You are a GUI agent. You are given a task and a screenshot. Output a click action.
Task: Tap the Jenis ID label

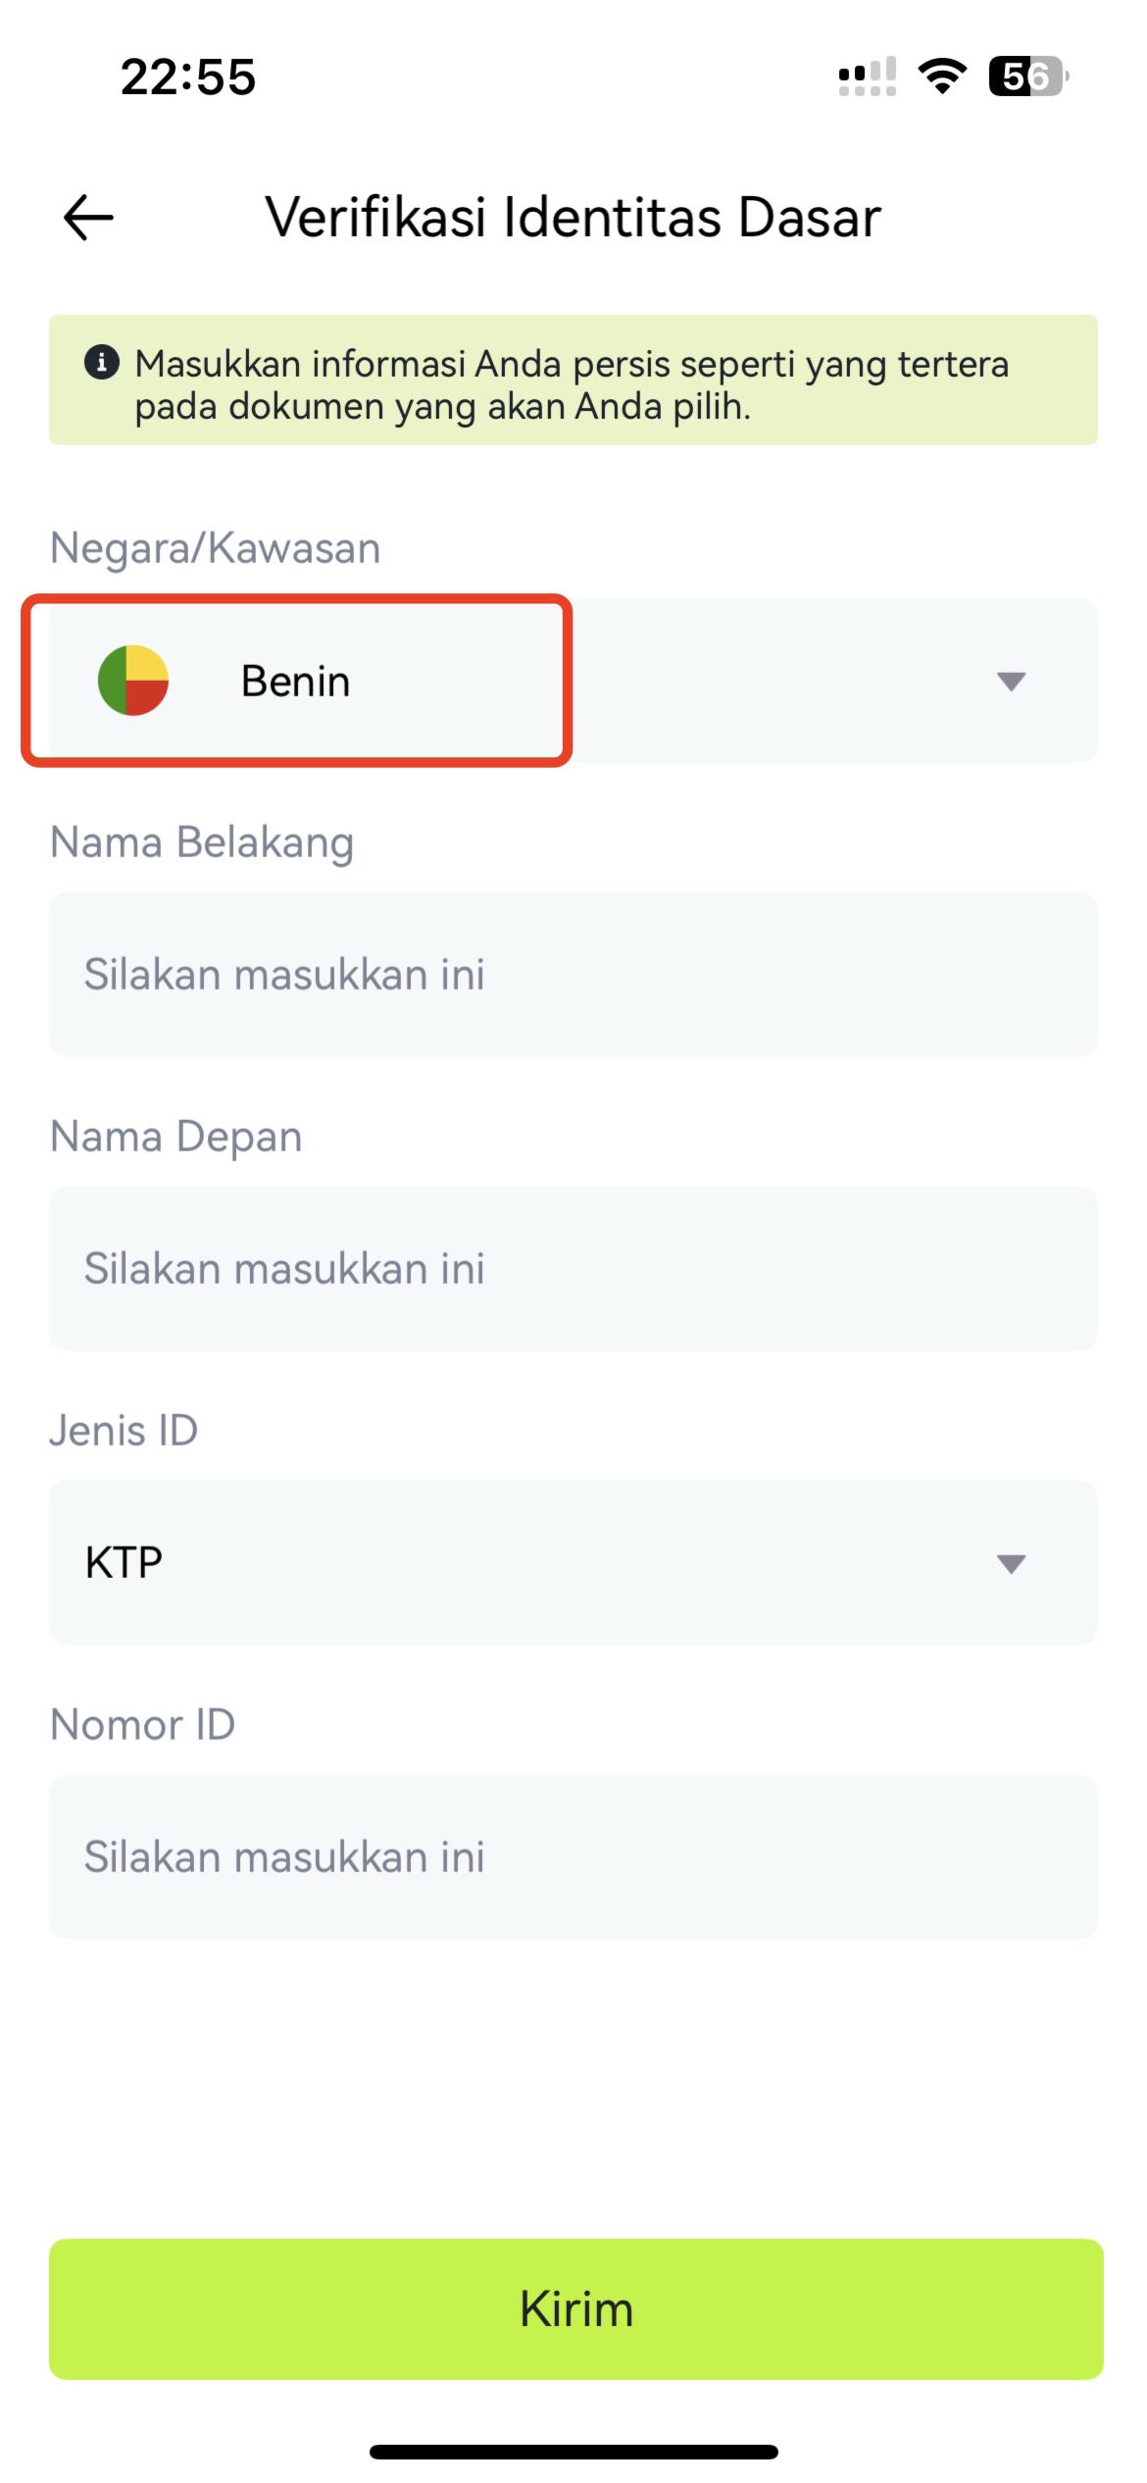(124, 1430)
